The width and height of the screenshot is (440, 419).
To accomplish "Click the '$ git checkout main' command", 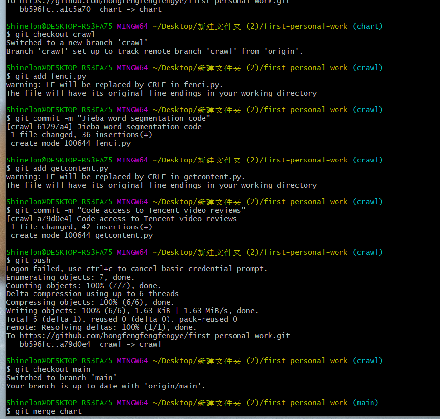I will (48, 369).
